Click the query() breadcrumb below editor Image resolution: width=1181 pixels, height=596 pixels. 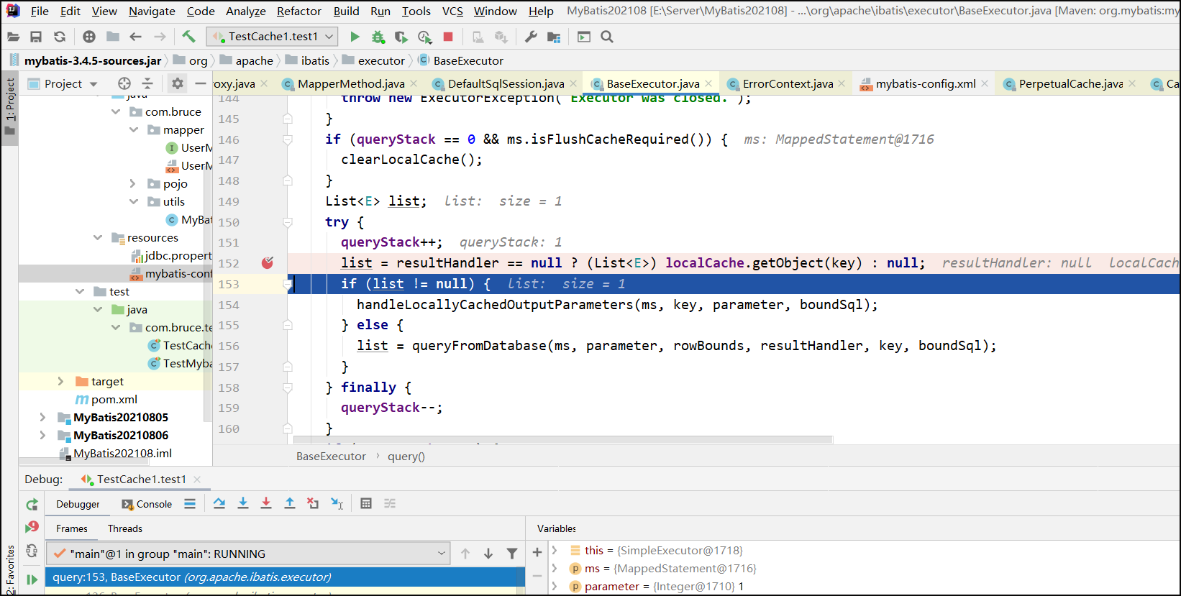click(x=406, y=457)
